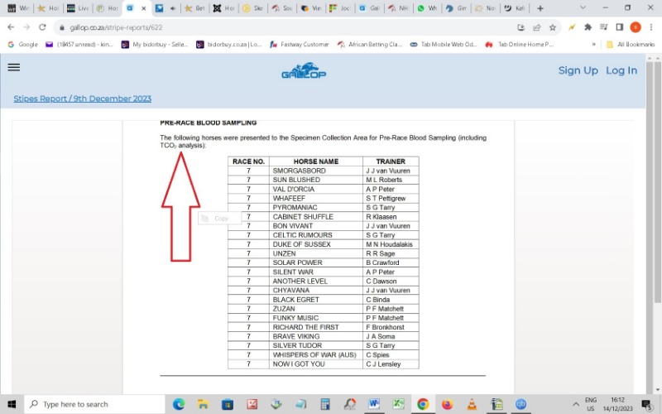Open Microsoft Word from the taskbar
Viewport: 662px width, 414px height.
374,404
